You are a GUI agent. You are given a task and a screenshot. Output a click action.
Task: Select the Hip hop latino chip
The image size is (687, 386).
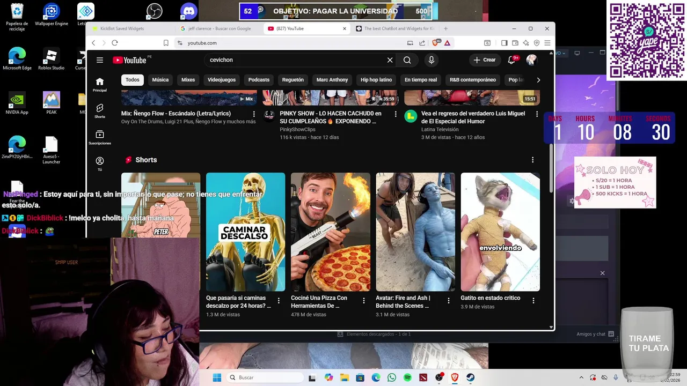[x=376, y=80]
